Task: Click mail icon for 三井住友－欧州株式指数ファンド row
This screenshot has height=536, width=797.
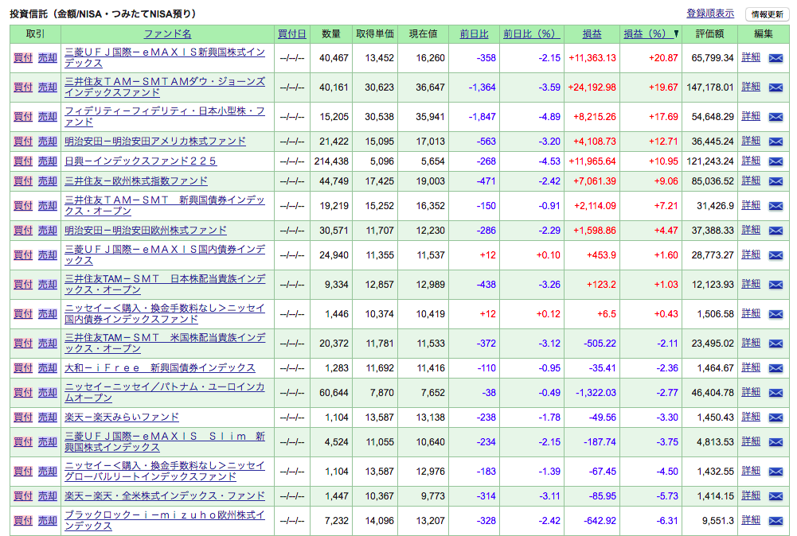Action: 776,181
